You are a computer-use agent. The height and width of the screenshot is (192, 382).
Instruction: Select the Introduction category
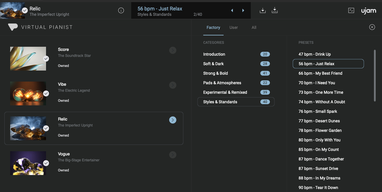coord(236,54)
